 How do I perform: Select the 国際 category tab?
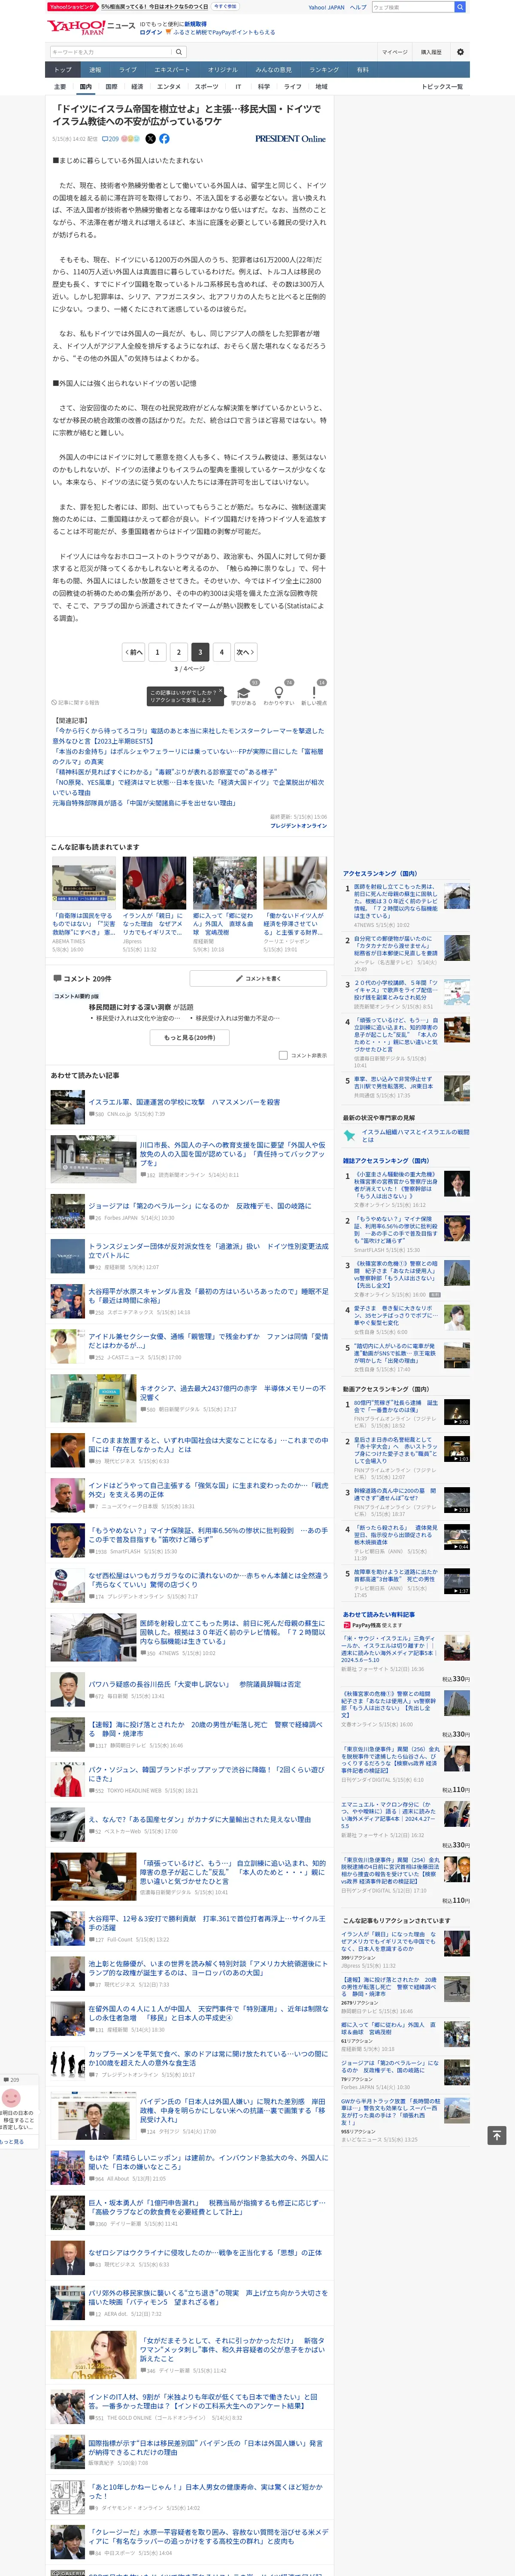click(x=111, y=87)
